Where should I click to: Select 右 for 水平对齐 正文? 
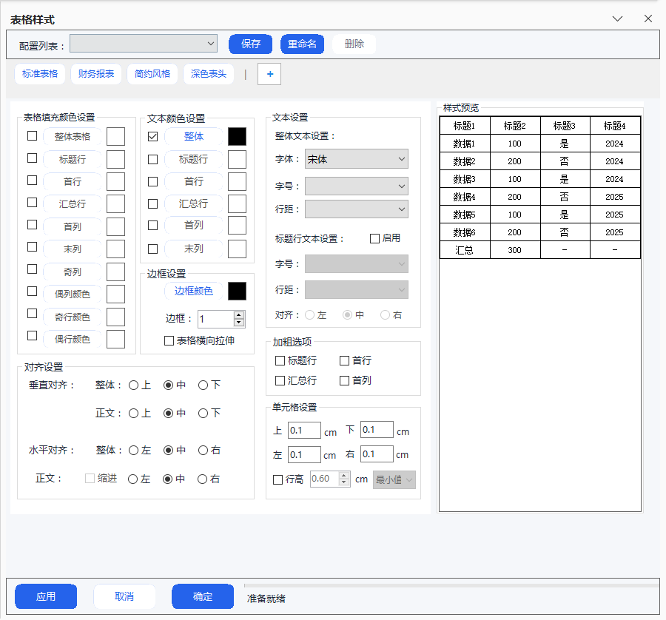[x=202, y=479]
